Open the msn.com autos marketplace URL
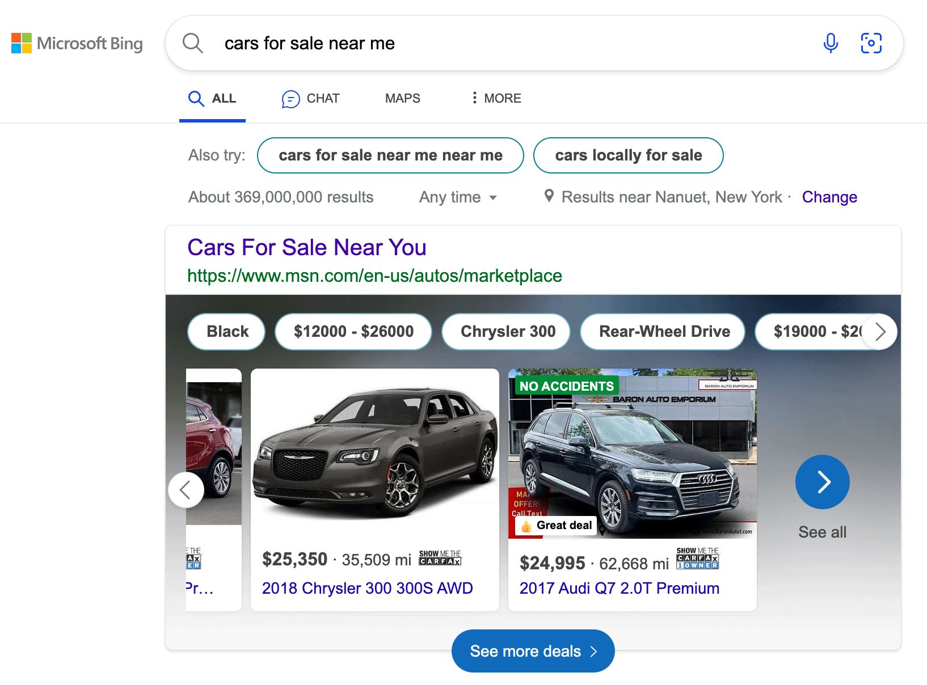The height and width of the screenshot is (685, 927). point(374,276)
